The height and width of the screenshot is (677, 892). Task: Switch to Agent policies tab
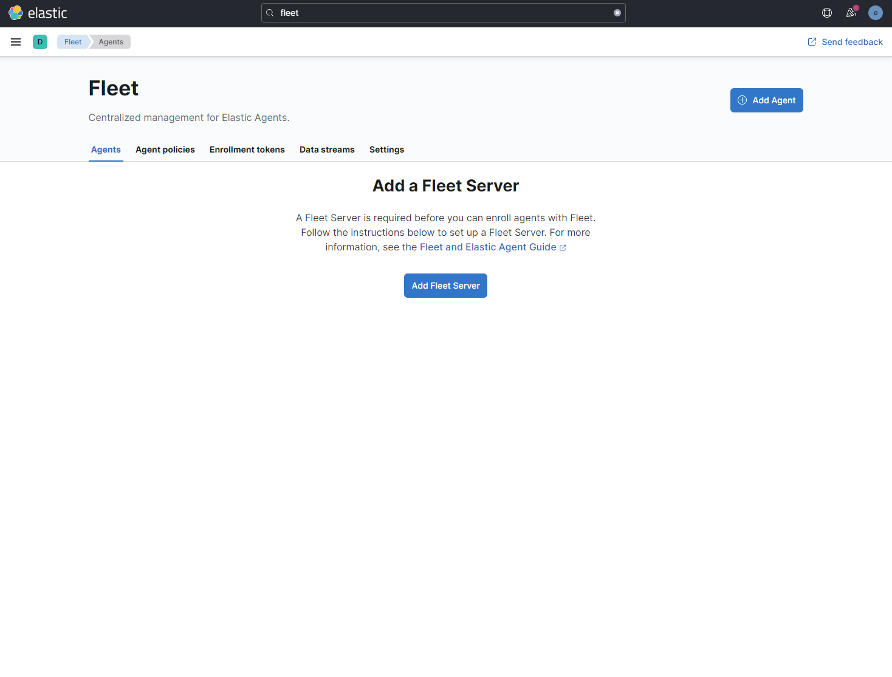click(x=165, y=149)
